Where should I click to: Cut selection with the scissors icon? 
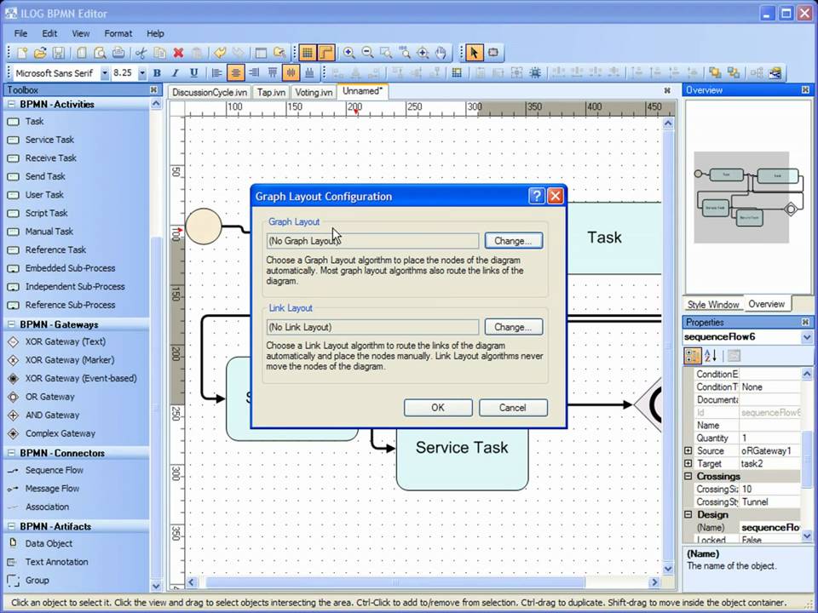click(x=141, y=53)
